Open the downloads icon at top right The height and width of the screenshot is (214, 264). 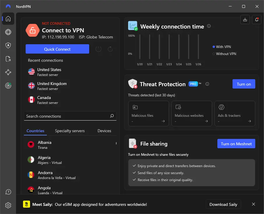click(245, 20)
